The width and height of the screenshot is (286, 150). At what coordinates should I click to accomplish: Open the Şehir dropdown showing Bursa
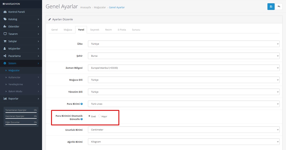(184, 56)
